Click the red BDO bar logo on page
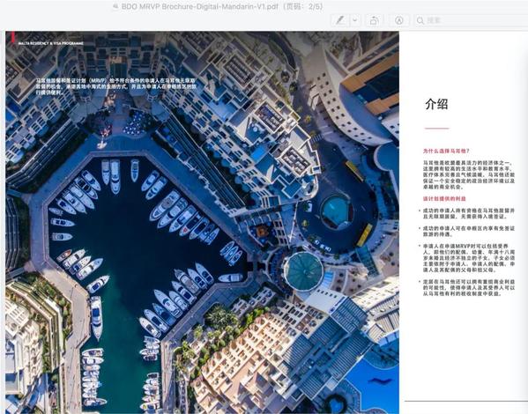Image resolution: width=528 pixels, height=414 pixels. click(13, 37)
